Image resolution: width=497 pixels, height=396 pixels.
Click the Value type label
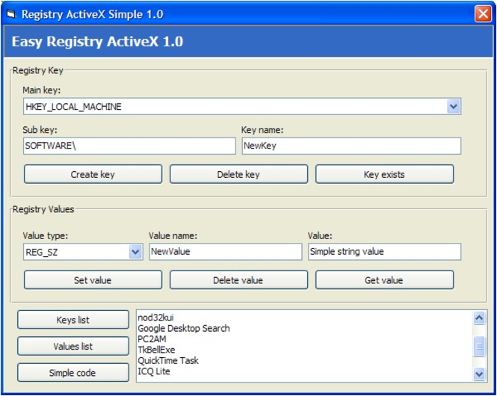[x=46, y=235]
